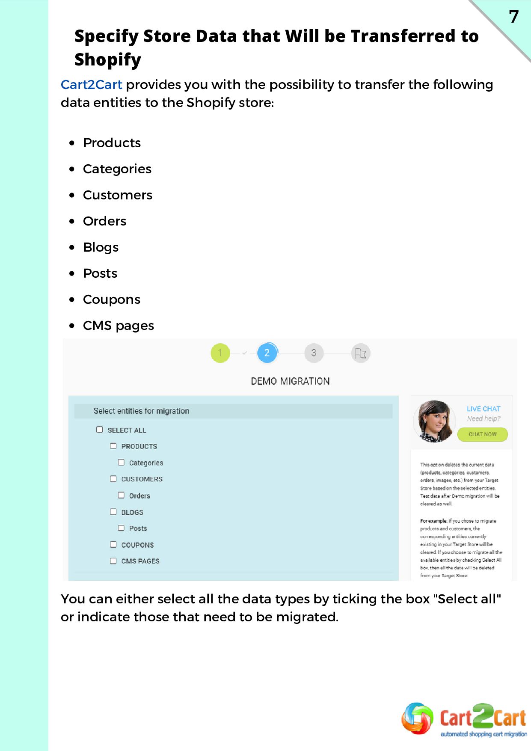Image resolution: width=531 pixels, height=751 pixels.
Task: Enable the COUPONS checkbox
Action: tap(113, 544)
